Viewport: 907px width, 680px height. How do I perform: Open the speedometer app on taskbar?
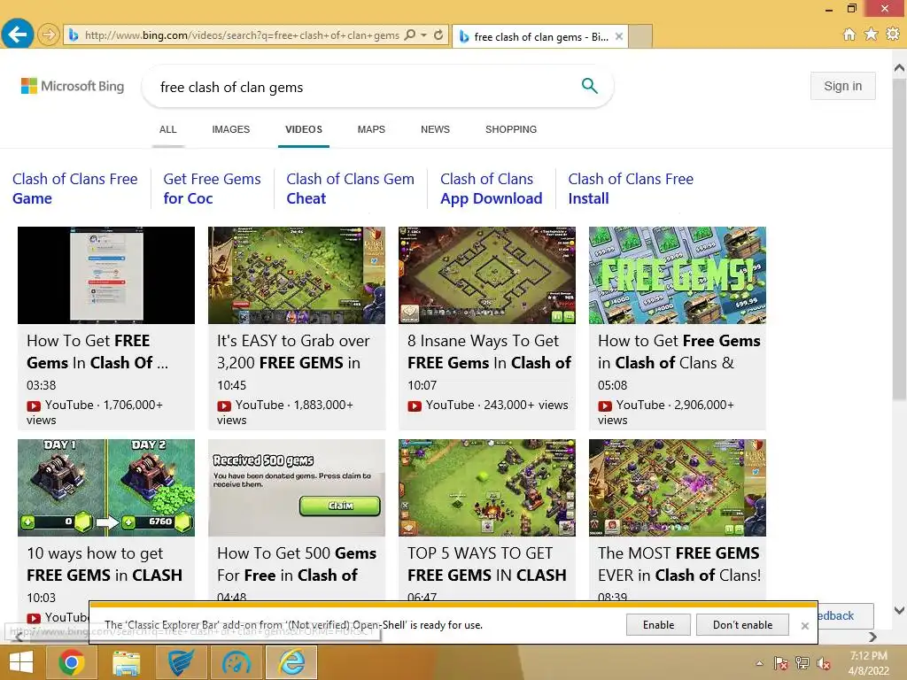coord(236,662)
